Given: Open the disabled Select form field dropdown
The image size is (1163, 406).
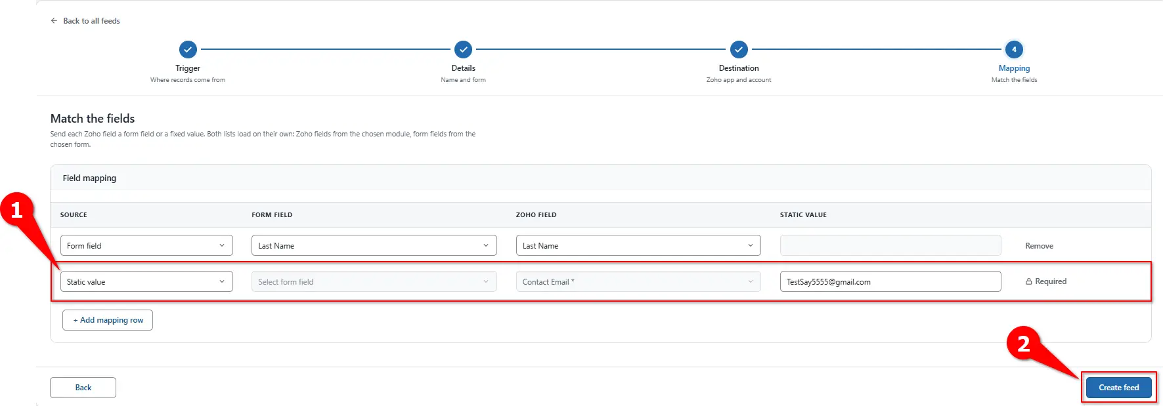Looking at the screenshot, I should click(374, 281).
